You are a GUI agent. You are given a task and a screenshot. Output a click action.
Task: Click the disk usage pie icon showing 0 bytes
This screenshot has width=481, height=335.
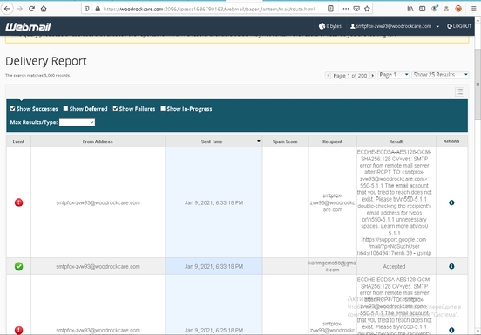point(322,26)
